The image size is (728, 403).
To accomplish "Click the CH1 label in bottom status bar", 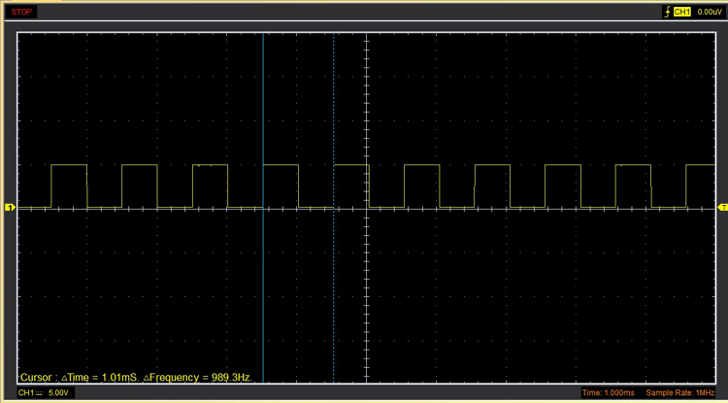I will (x=25, y=392).
